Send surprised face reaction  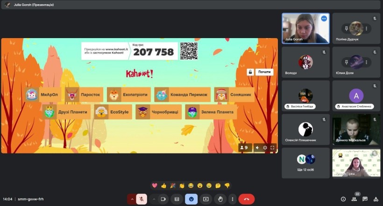point(200,186)
